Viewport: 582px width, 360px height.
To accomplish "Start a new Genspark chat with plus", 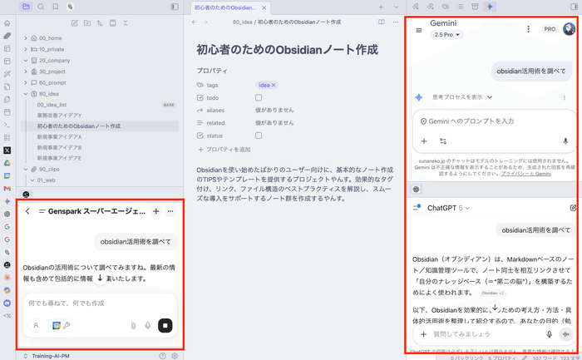I will [x=156, y=211].
